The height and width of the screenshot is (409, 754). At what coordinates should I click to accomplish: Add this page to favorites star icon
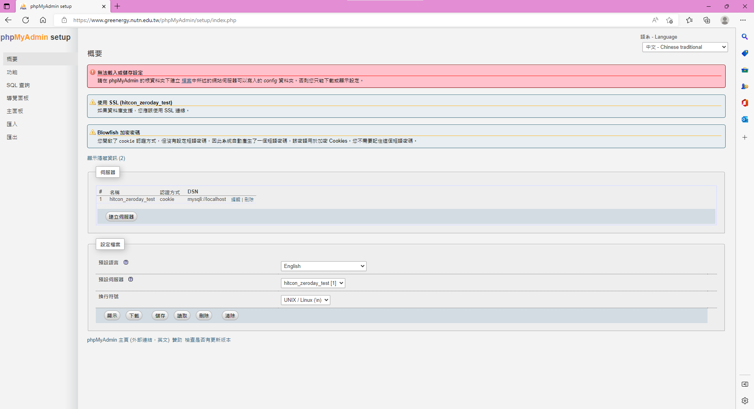[669, 20]
